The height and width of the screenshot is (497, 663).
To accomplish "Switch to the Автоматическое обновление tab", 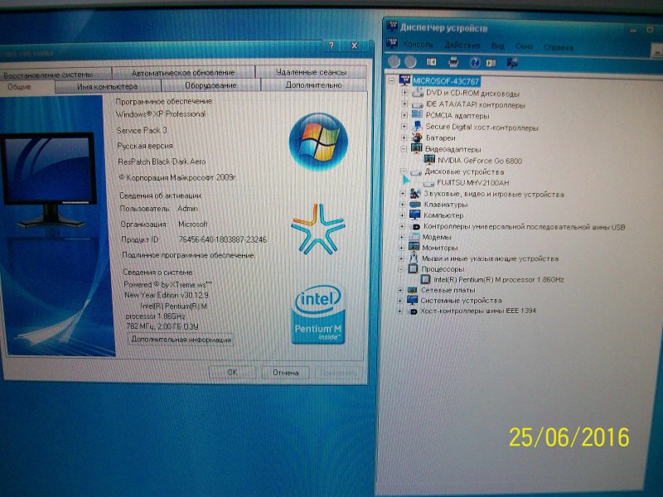I will pos(182,72).
